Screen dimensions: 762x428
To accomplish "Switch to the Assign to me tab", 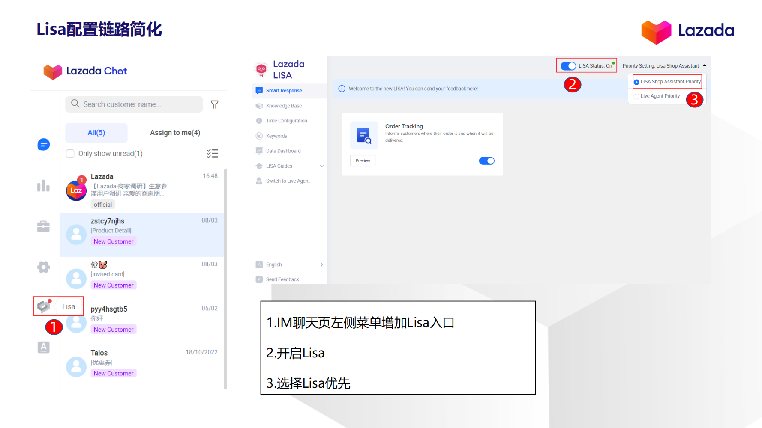I will point(175,133).
